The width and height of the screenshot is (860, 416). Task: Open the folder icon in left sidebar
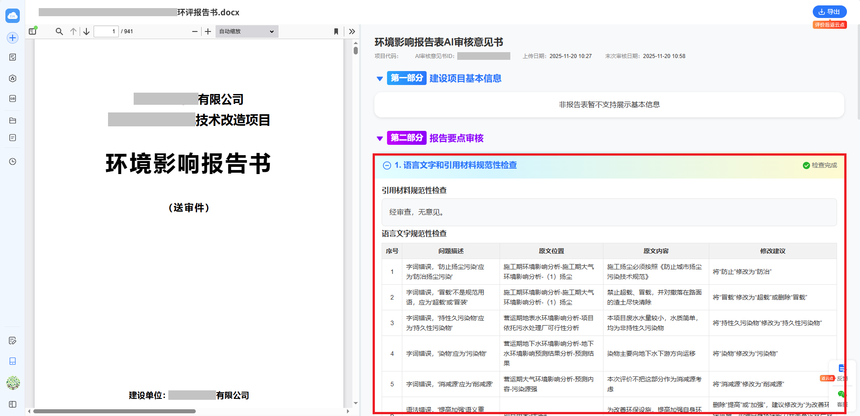click(13, 121)
